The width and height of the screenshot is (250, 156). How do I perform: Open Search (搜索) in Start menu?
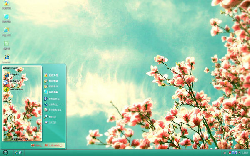click(50, 116)
